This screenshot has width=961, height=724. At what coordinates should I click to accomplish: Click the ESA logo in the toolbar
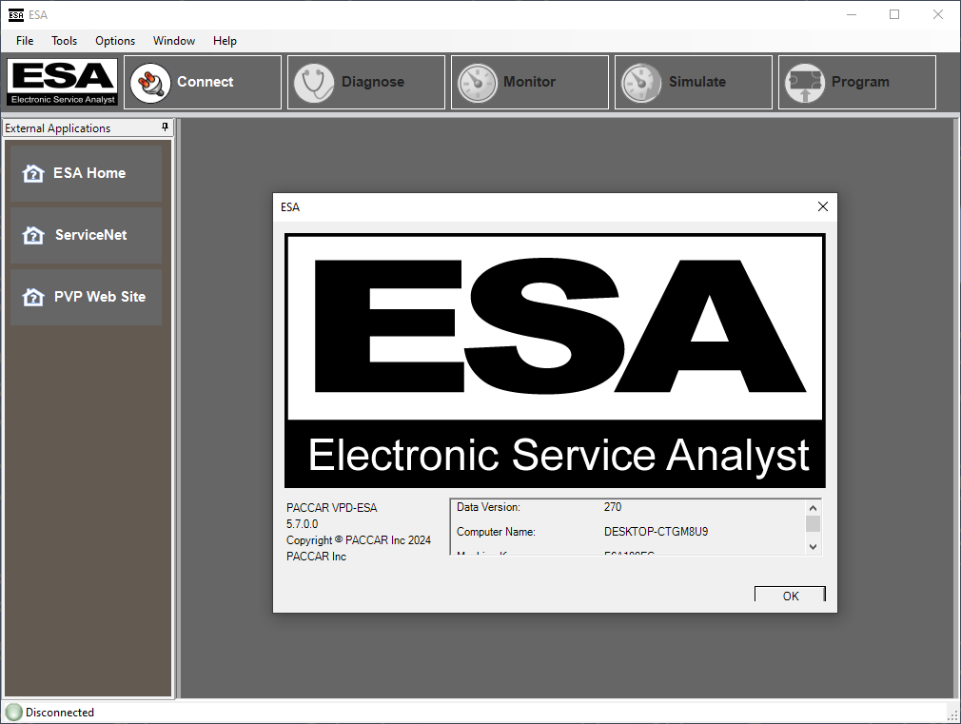pyautogui.click(x=63, y=82)
